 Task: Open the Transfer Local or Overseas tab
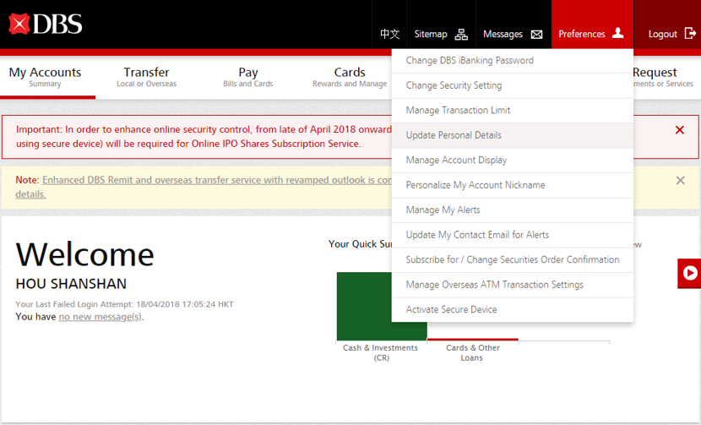point(146,77)
